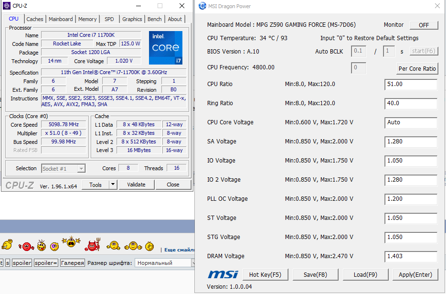Click the Threads value 16
The image size is (446, 294).
point(177,168)
